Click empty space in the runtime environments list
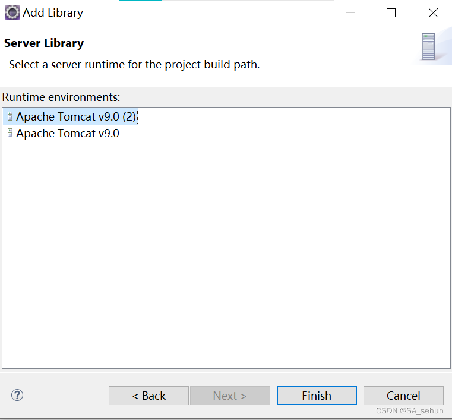452x420 pixels. tap(226, 250)
